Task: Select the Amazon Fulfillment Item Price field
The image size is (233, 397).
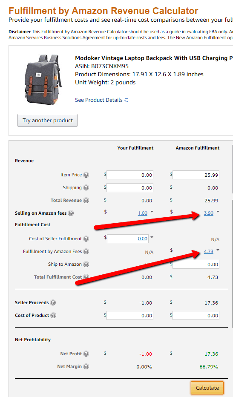Action: coord(196,175)
